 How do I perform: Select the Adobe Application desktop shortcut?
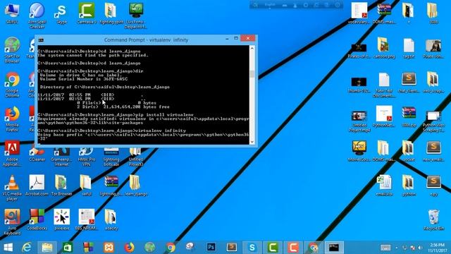[12, 153]
